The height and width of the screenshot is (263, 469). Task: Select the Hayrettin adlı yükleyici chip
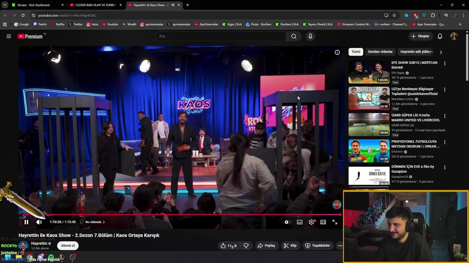pos(417,52)
